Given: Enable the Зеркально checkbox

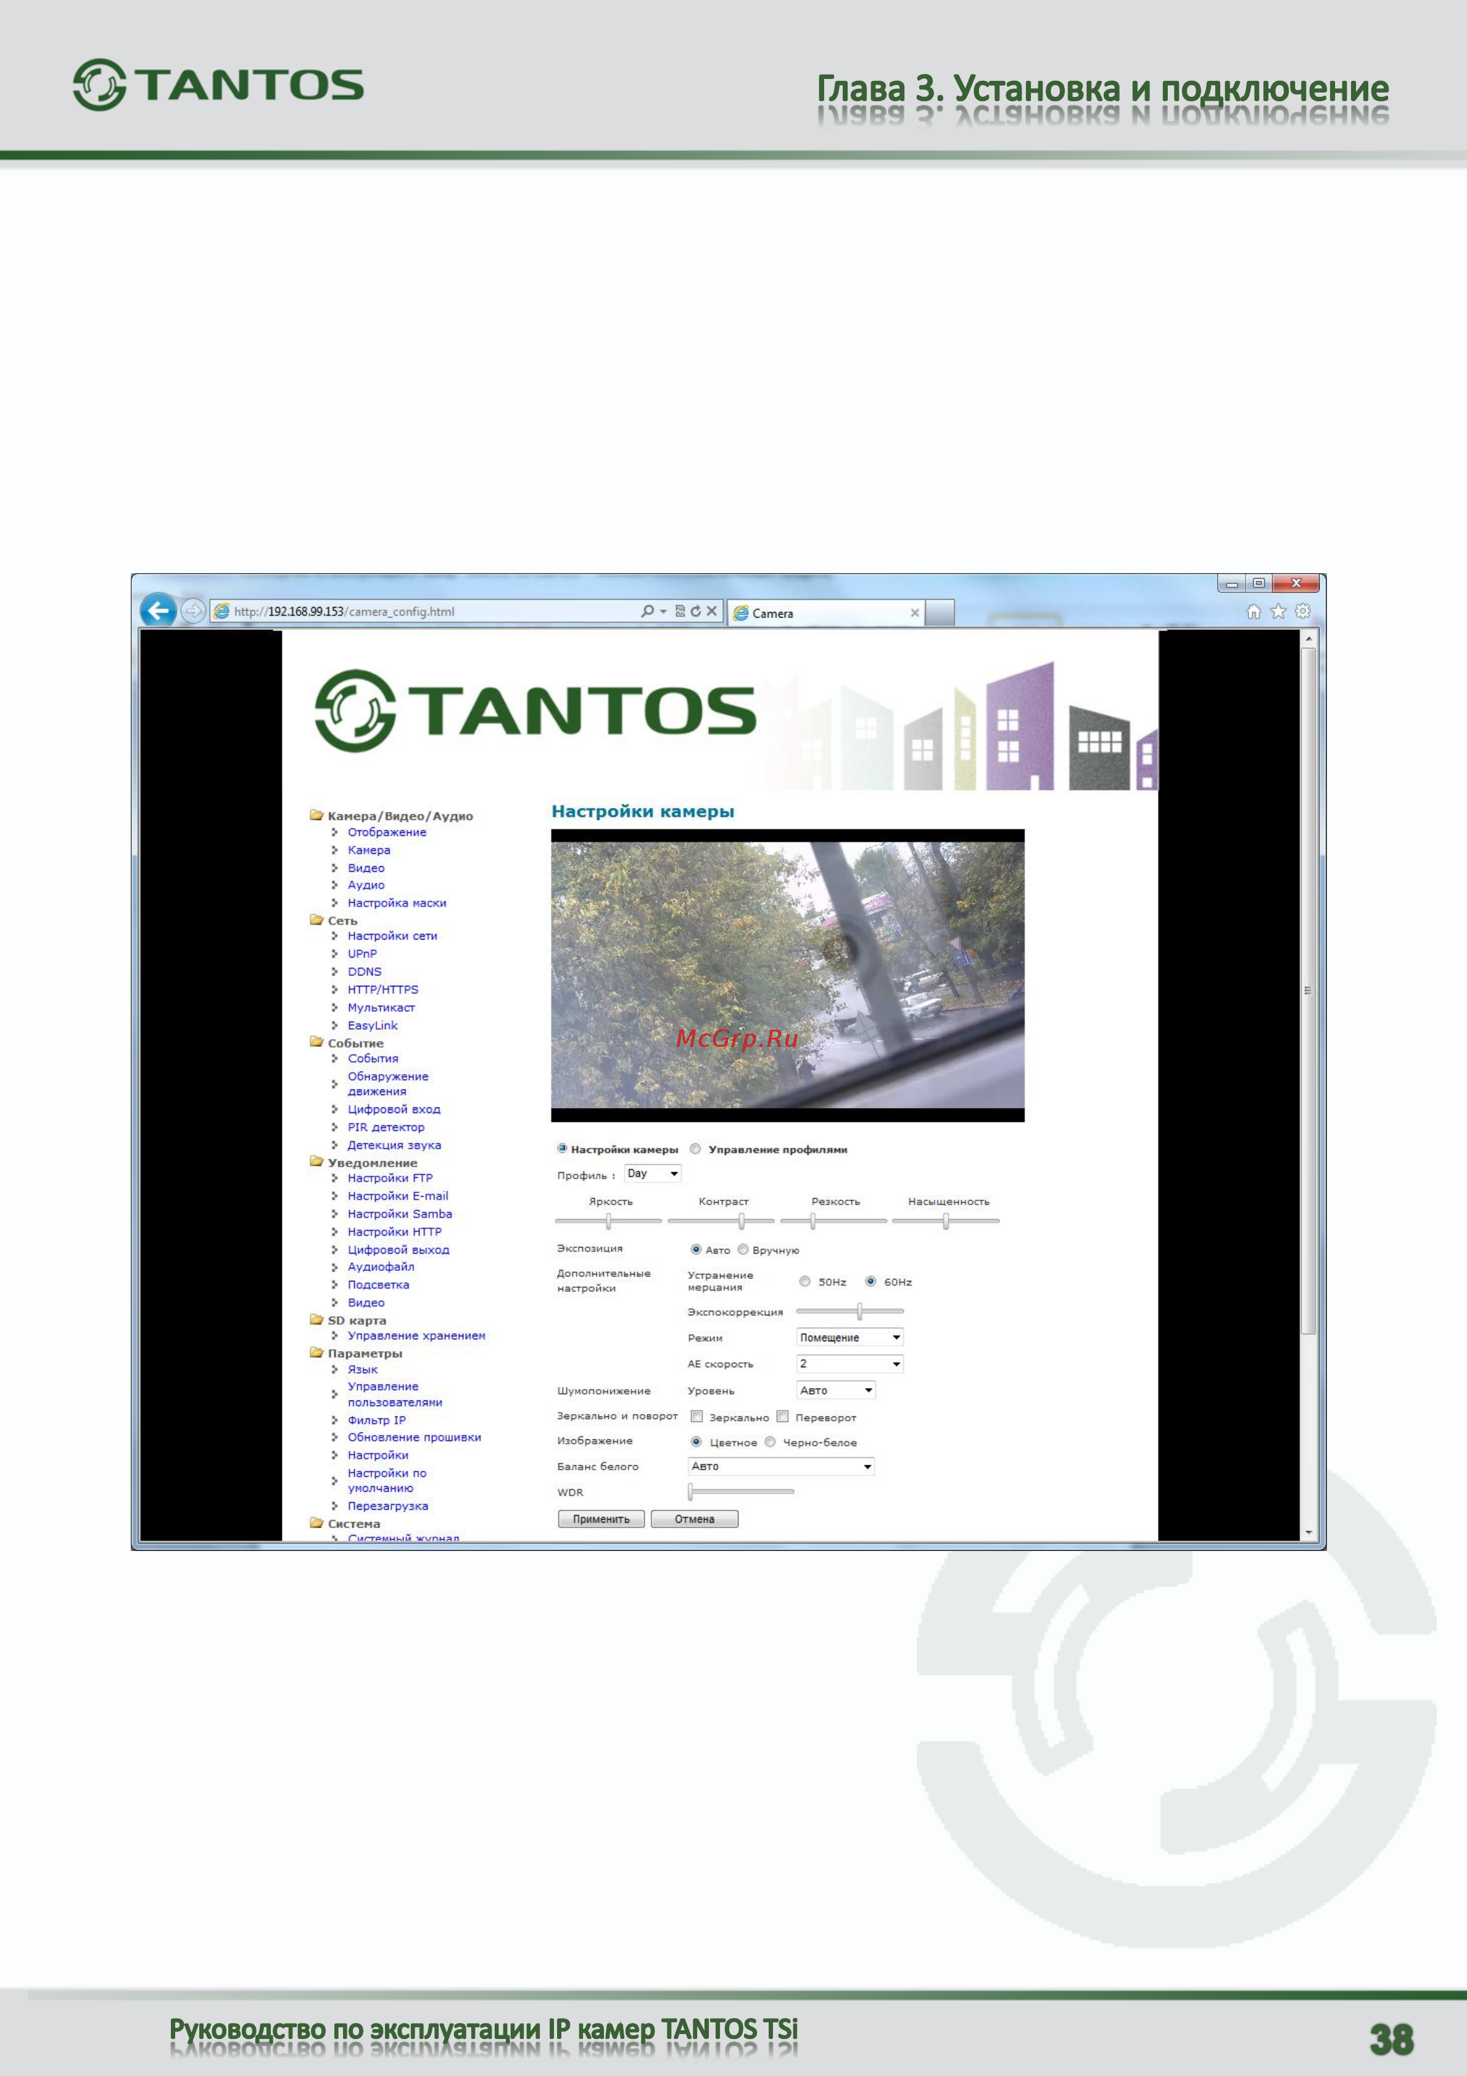Looking at the screenshot, I should [697, 1417].
